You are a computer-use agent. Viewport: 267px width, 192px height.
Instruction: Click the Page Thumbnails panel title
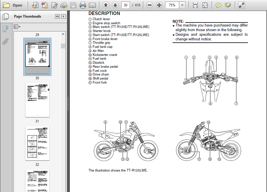(28, 16)
